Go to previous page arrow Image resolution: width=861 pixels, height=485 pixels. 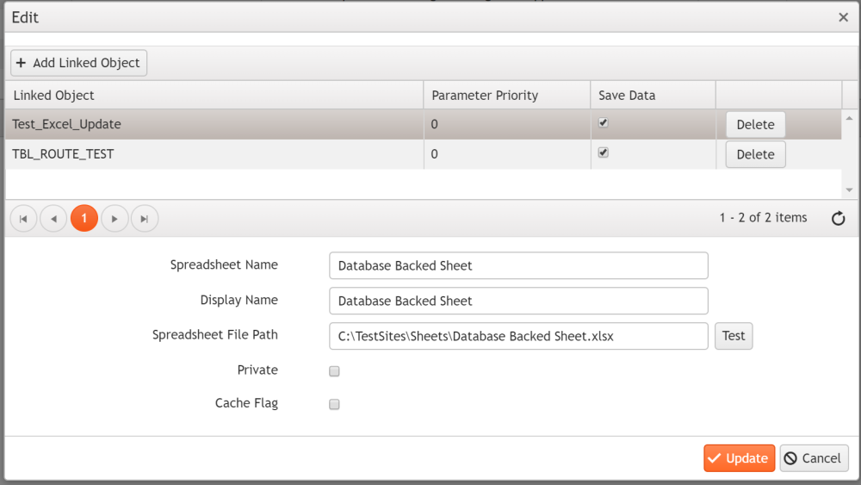53,219
